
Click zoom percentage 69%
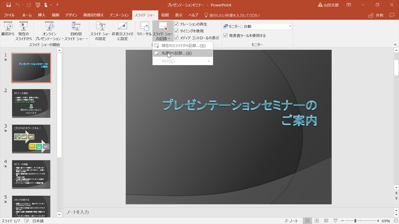pos(386,221)
